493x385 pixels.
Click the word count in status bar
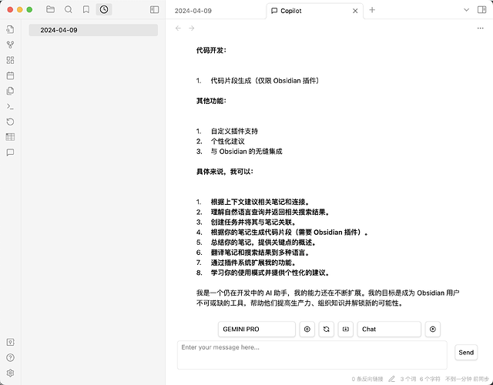(x=407, y=379)
